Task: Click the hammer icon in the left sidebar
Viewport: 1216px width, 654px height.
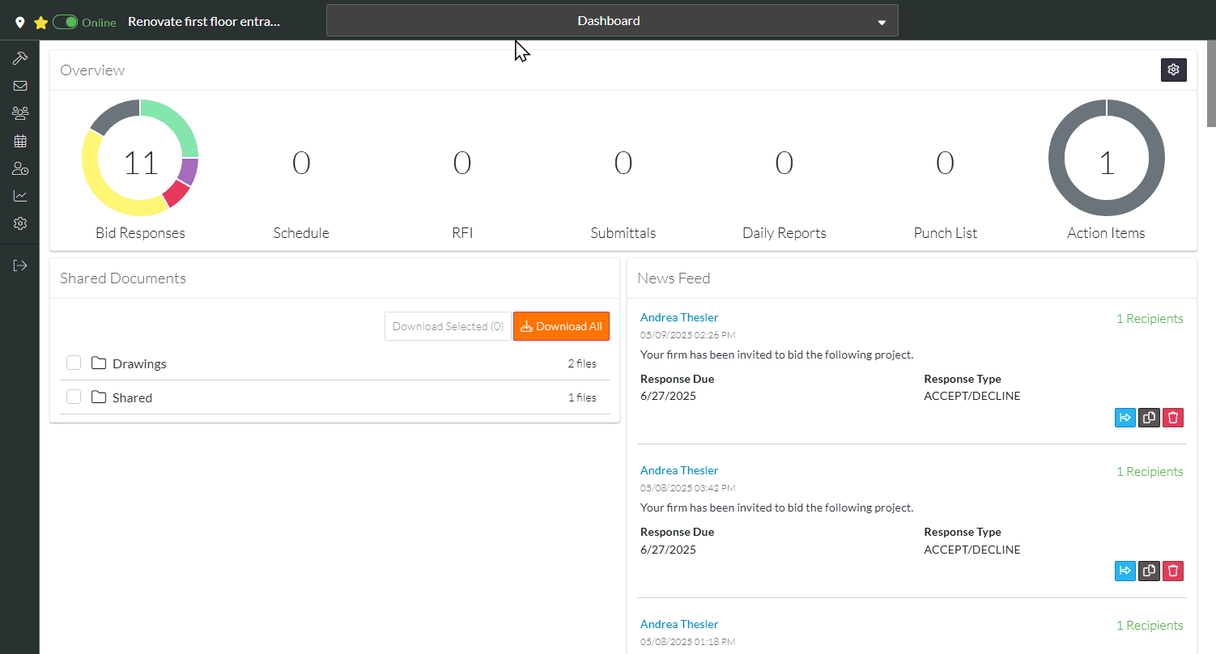Action: pyautogui.click(x=20, y=58)
